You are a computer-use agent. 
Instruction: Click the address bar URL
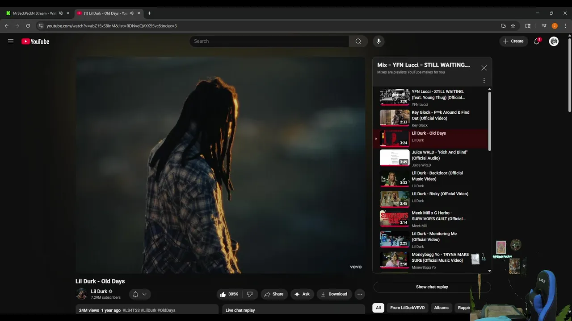click(112, 26)
